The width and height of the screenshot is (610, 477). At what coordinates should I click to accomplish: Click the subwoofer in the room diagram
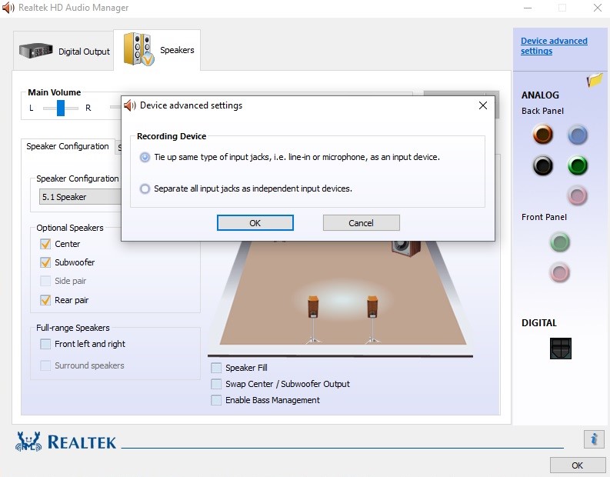click(x=405, y=249)
